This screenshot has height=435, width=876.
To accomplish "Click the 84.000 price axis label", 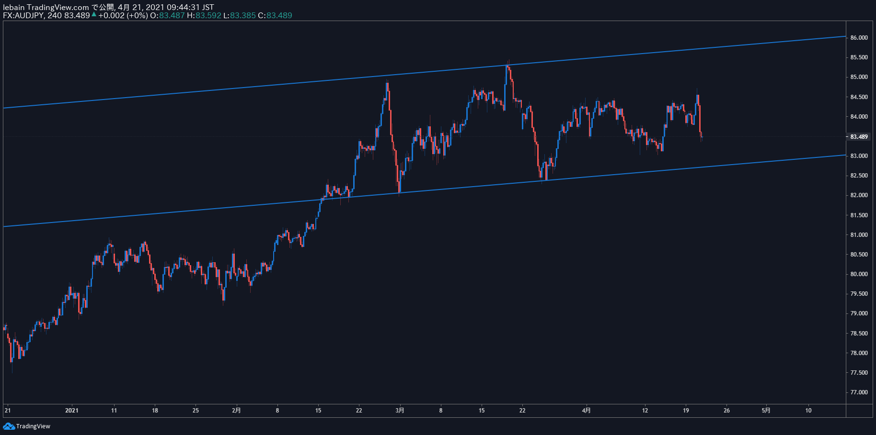I will tap(859, 116).
